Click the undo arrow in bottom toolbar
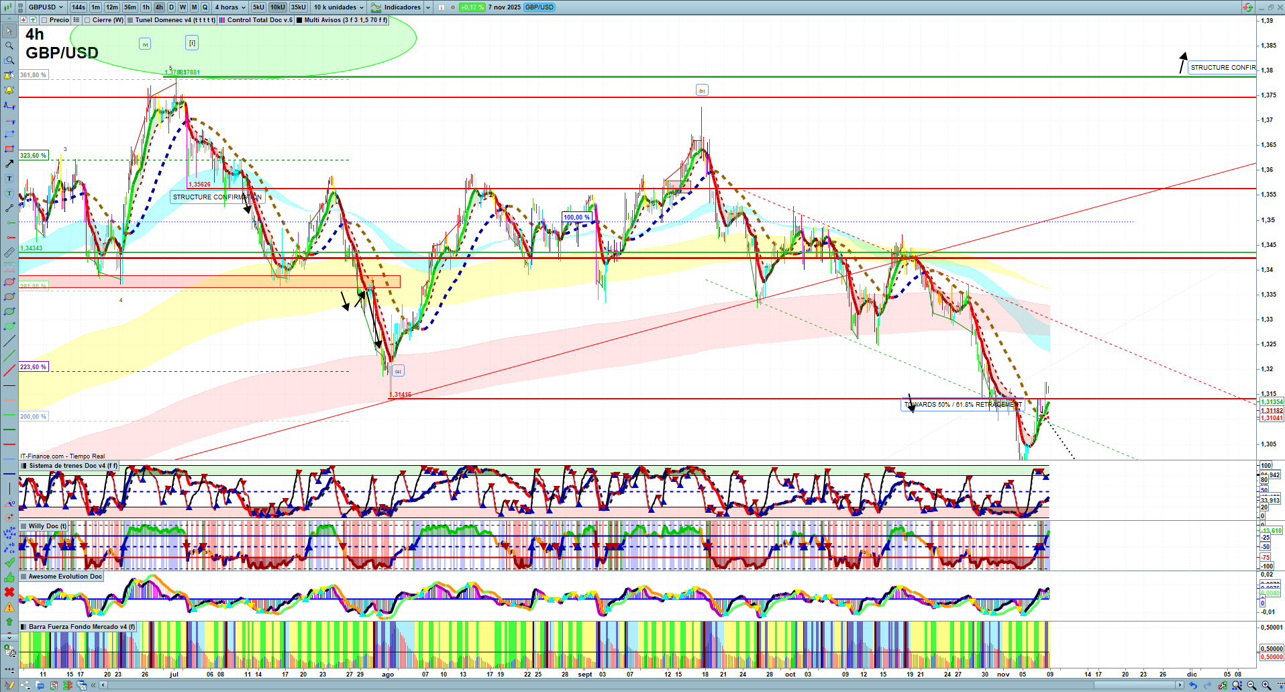The width and height of the screenshot is (1285, 692). coord(1192,685)
